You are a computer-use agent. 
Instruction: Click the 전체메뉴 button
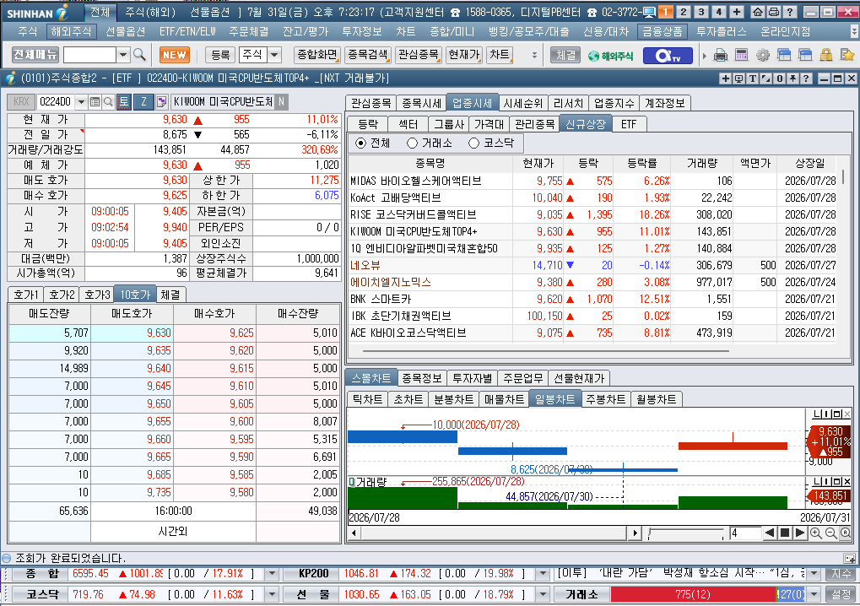click(x=35, y=55)
